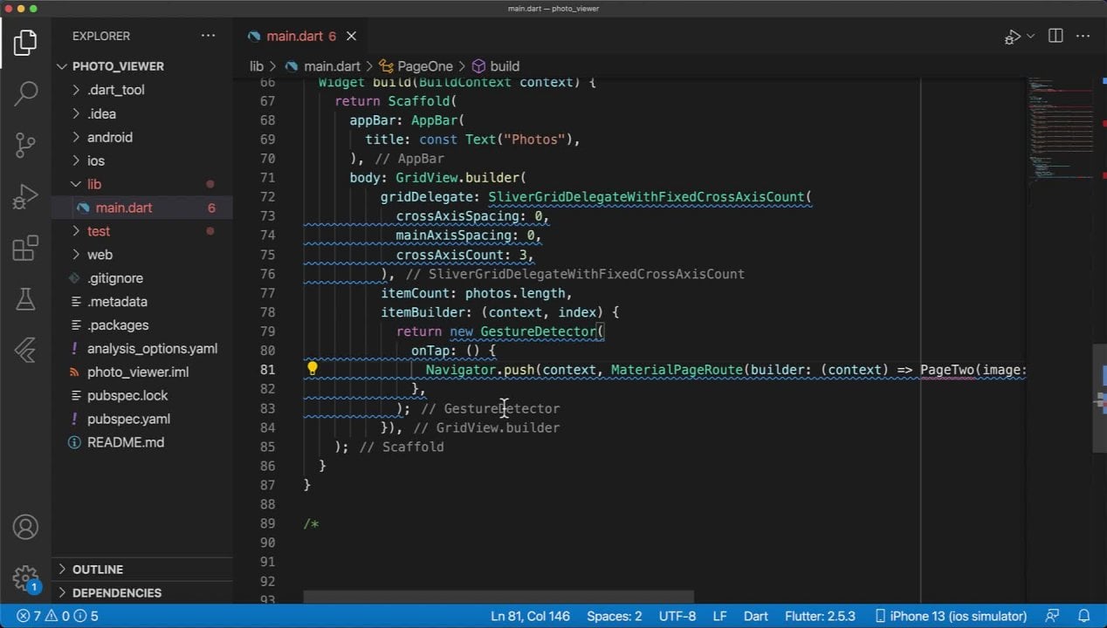
Task: Open the Search view in activity bar
Action: [x=25, y=92]
